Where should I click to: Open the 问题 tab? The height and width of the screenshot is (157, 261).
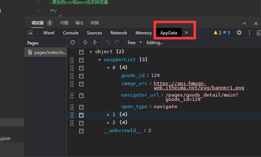click(x=64, y=23)
